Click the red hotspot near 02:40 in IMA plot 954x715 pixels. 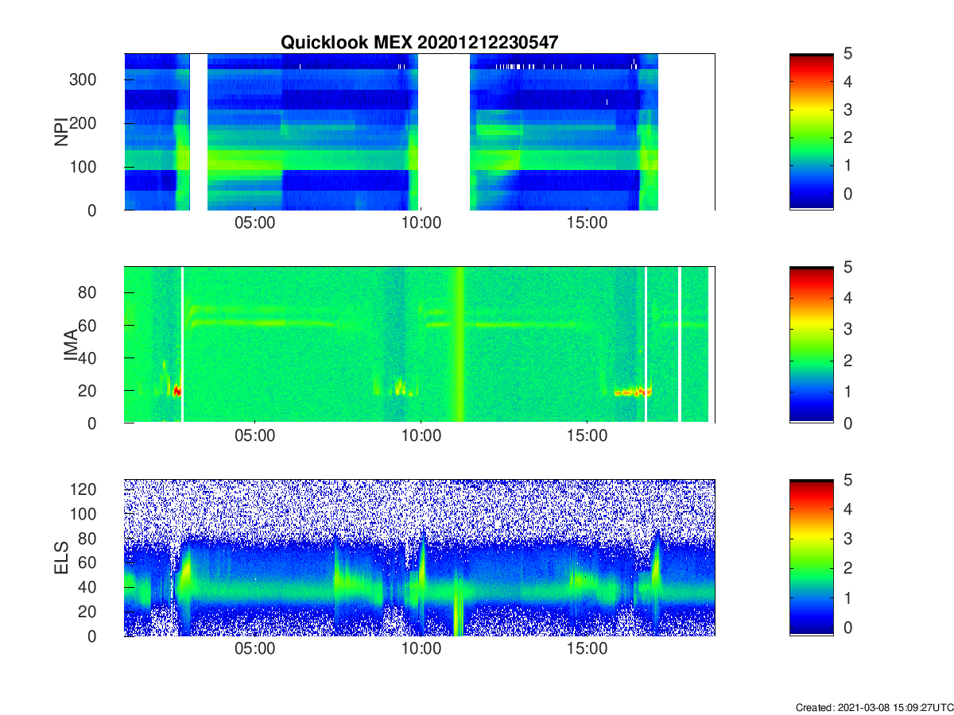pos(177,391)
